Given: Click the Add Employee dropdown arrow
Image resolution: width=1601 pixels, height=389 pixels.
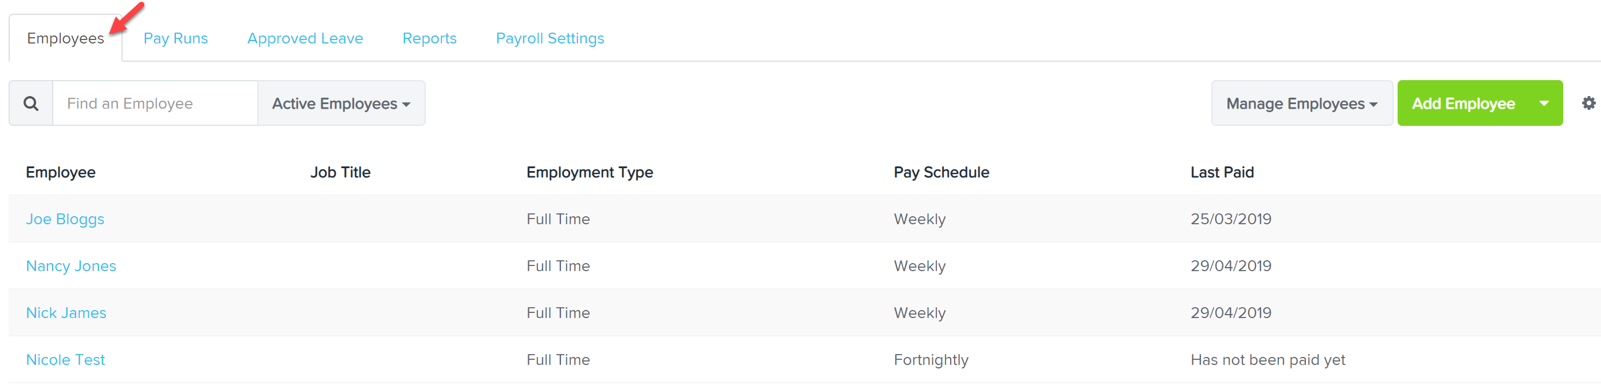Looking at the screenshot, I should [1544, 103].
